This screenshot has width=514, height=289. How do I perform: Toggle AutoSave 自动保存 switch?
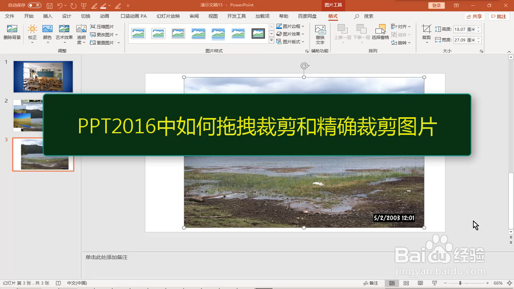coord(35,6)
